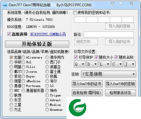Toggle the 引导保护 checkbox

[76, 57]
